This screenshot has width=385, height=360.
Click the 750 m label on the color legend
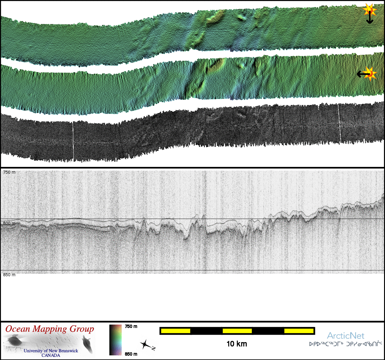(x=131, y=326)
